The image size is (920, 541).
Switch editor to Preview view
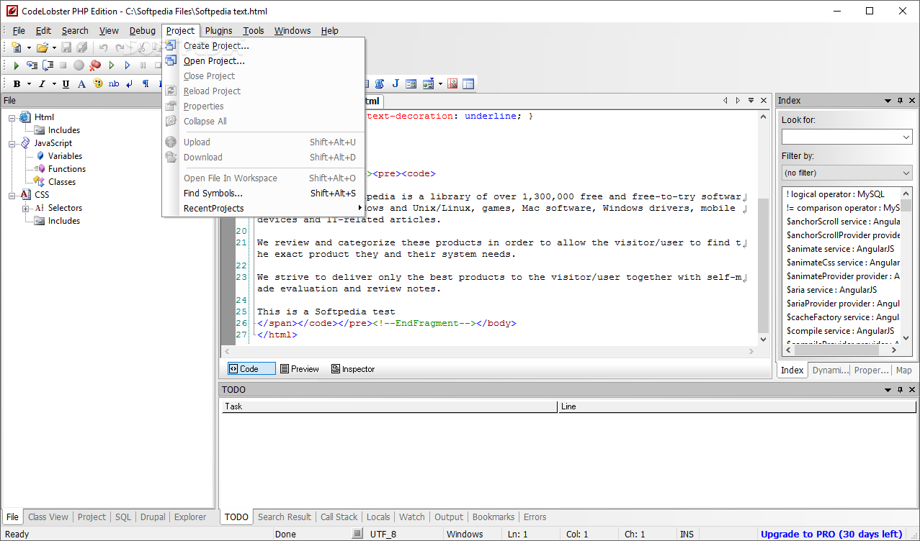click(x=300, y=369)
